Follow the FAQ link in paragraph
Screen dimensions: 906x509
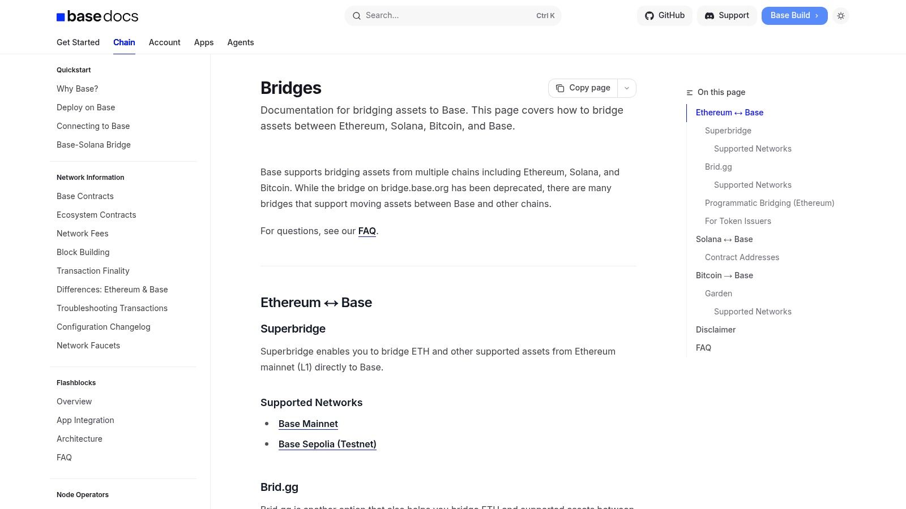pyautogui.click(x=367, y=231)
